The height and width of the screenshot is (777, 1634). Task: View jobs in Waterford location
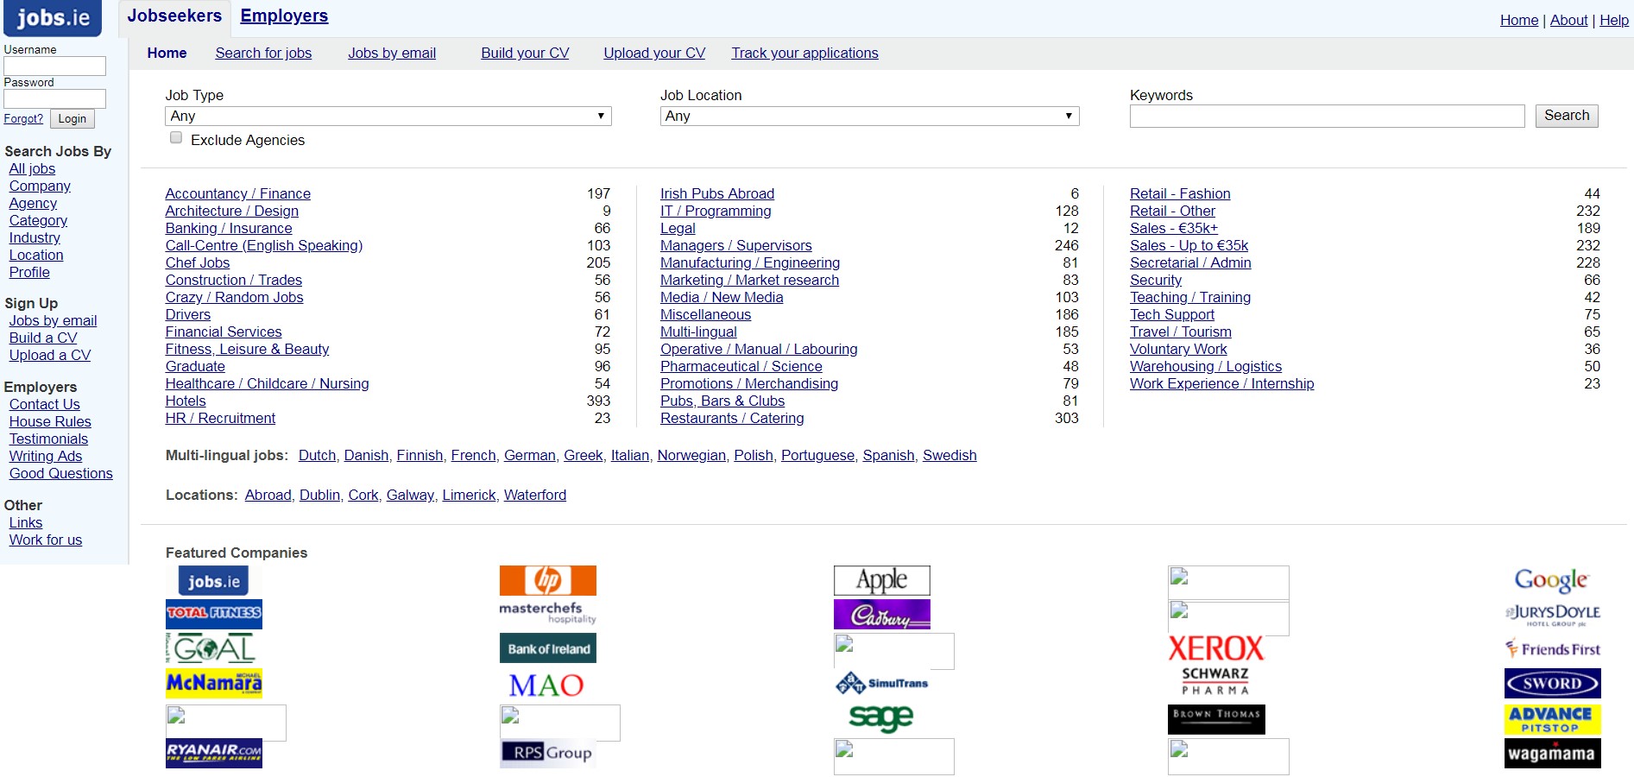click(535, 495)
